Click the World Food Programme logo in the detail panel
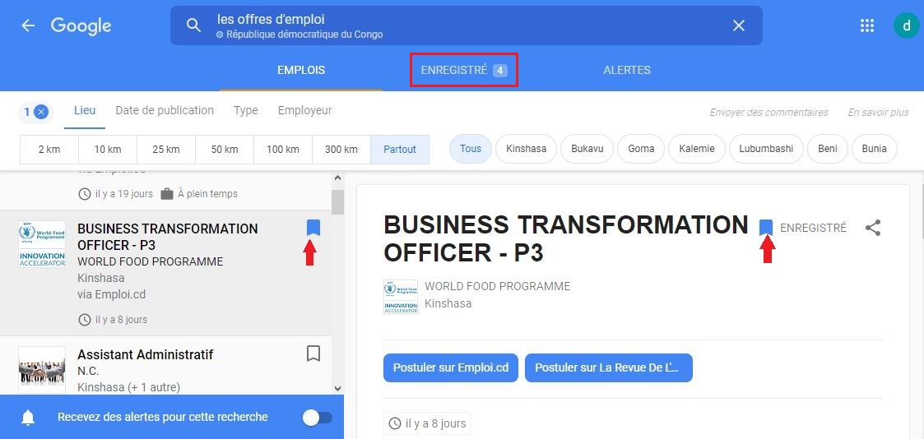This screenshot has width=924, height=439. click(401, 297)
